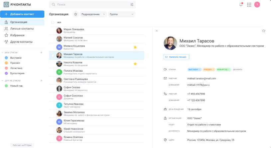Screen dimensions: 271x148
Task: Click Милана Кошелева avatar icon
Action: point(59,47)
